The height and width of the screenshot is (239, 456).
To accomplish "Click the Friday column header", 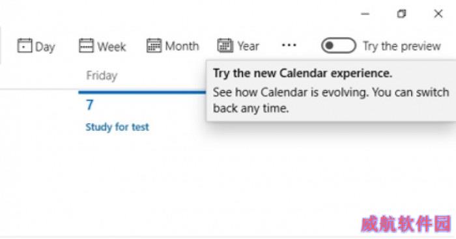I will pyautogui.click(x=102, y=76).
